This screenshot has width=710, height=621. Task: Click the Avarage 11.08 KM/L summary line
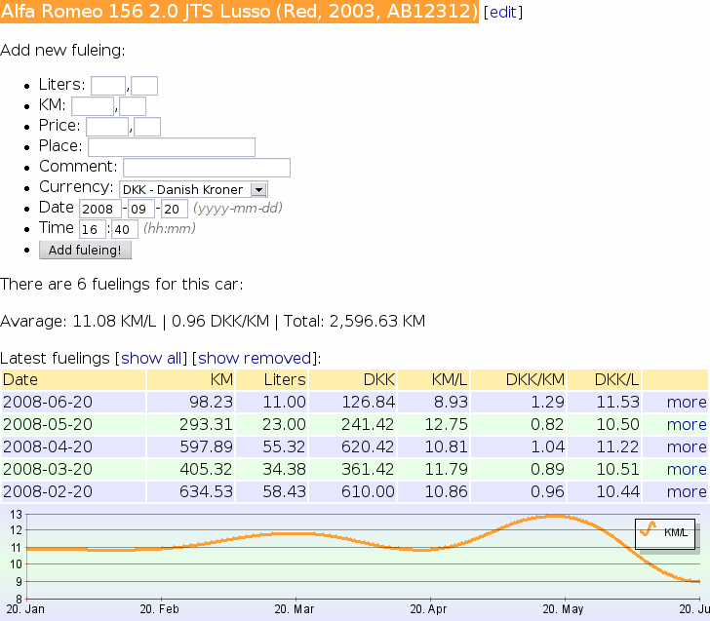click(213, 321)
